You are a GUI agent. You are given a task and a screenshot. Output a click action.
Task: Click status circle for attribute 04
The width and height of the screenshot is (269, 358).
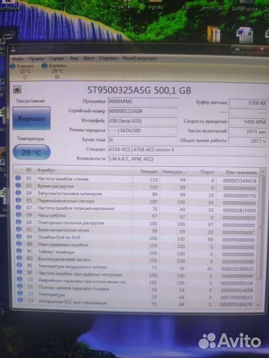click(x=19, y=193)
